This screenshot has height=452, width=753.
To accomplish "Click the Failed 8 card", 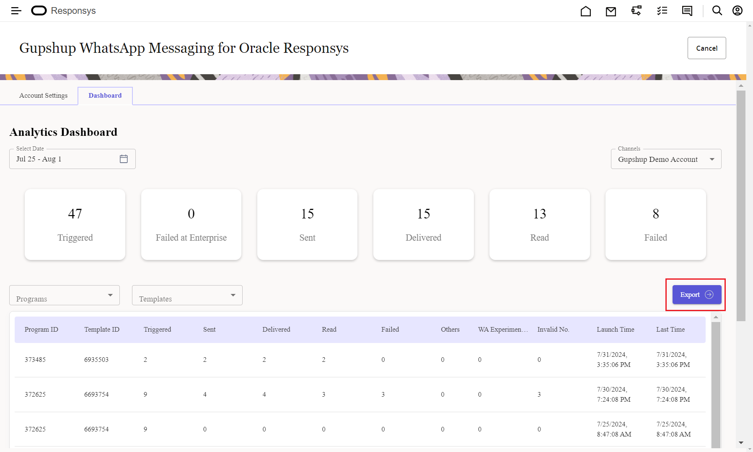I will [x=655, y=224].
